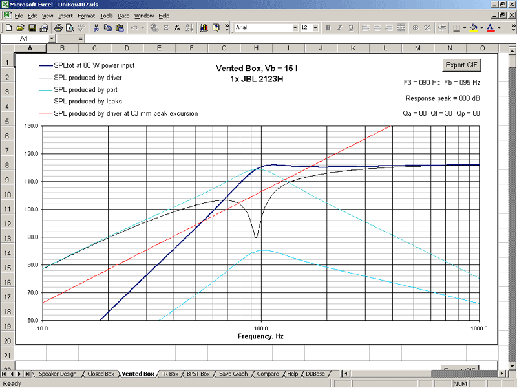The image size is (517, 388).
Task: Open Print Preview icon
Action: tap(70, 28)
